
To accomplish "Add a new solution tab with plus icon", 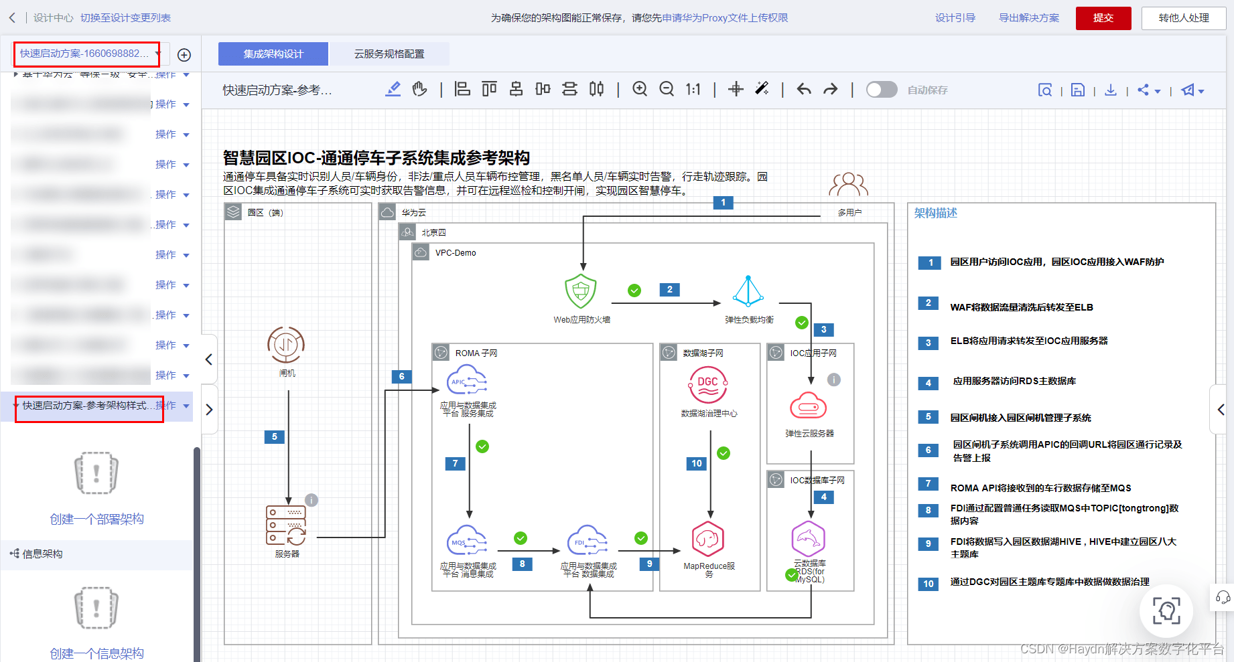I will tap(184, 55).
